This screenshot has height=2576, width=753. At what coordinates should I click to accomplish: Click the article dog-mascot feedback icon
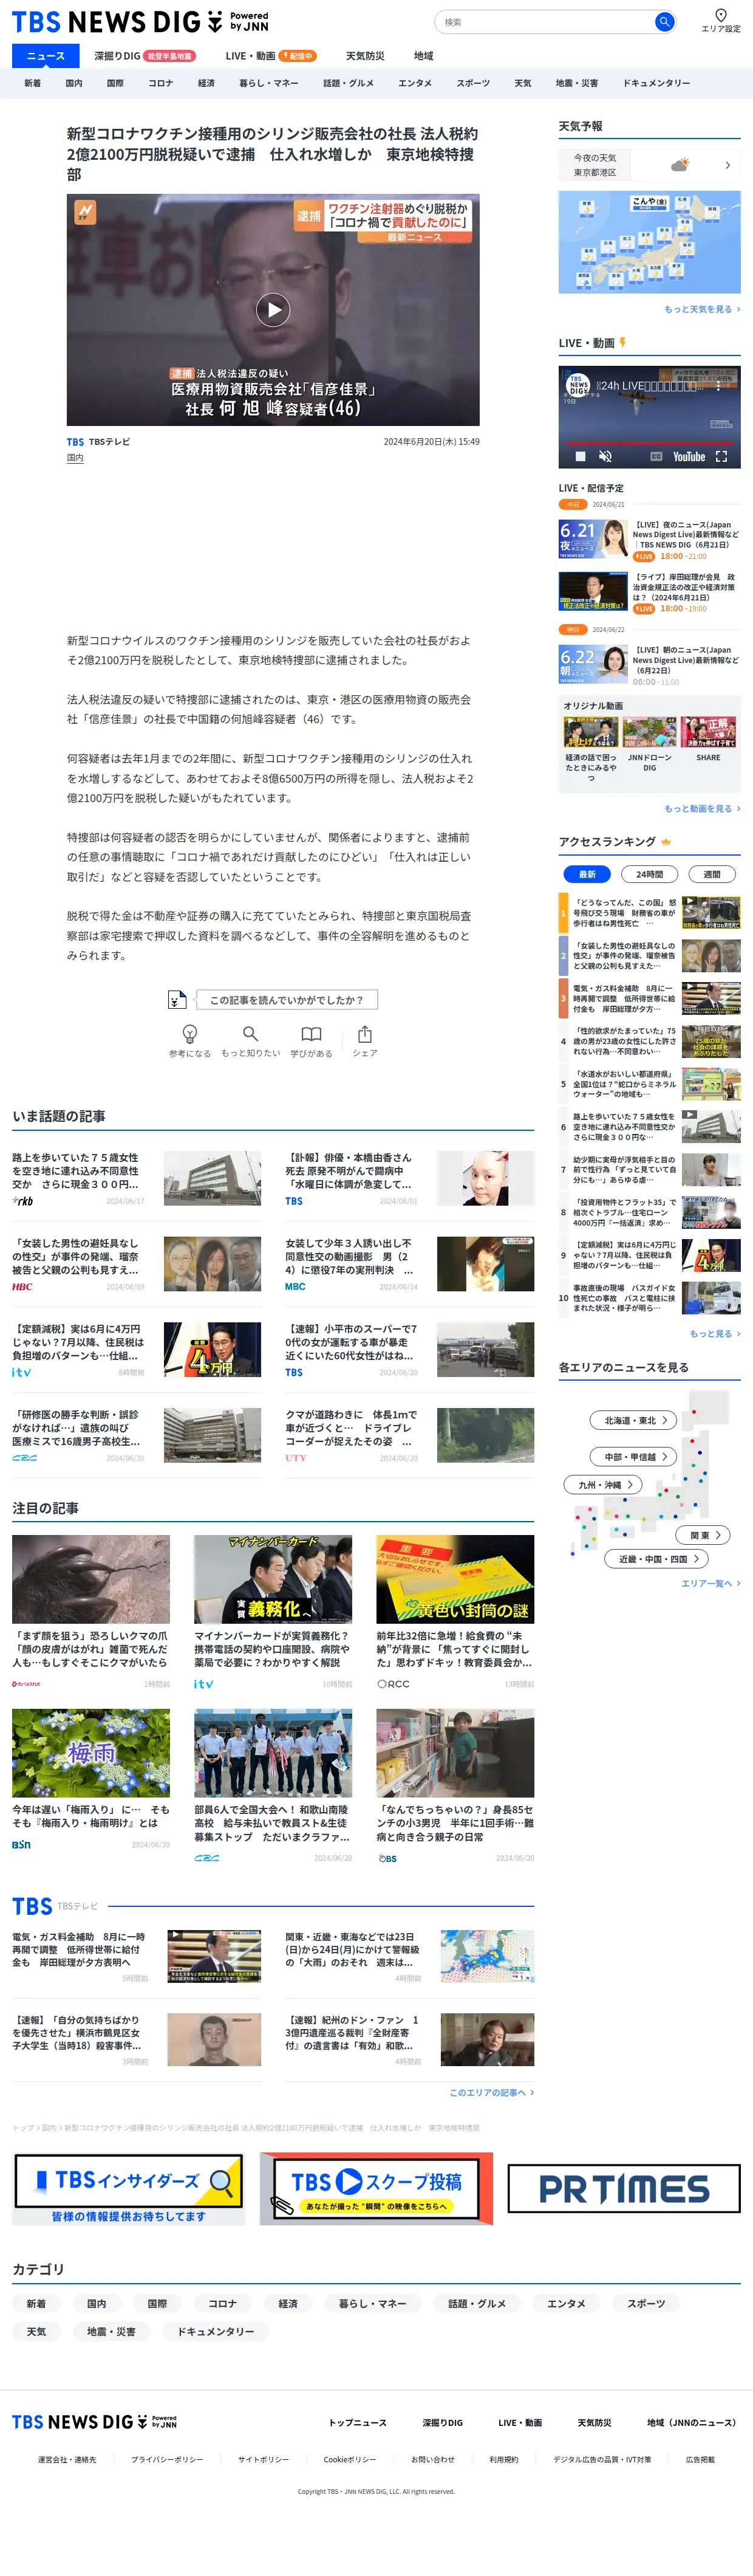coord(177,999)
